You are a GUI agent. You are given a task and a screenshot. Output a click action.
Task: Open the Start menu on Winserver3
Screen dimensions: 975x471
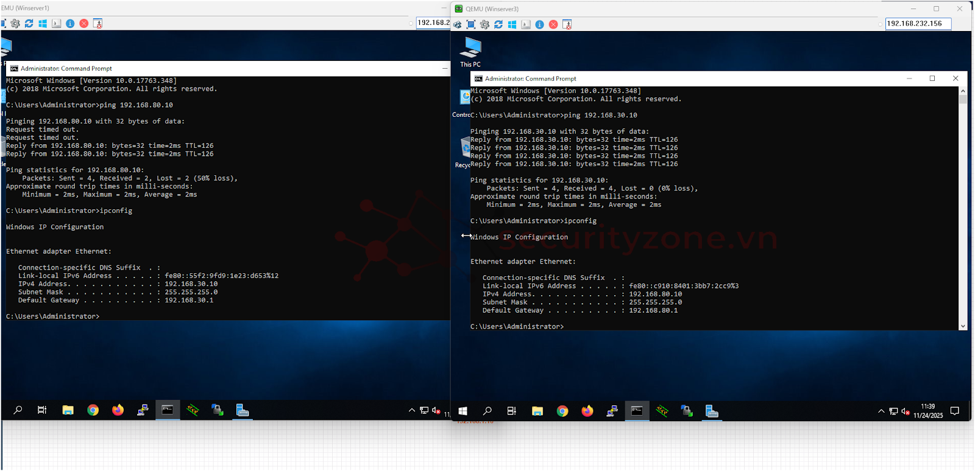click(463, 411)
